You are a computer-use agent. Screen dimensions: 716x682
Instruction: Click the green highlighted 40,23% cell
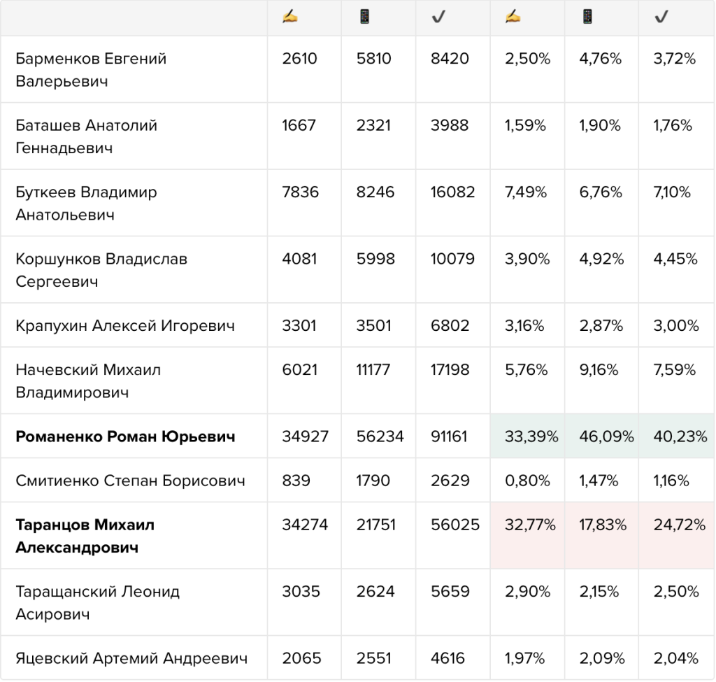677,436
